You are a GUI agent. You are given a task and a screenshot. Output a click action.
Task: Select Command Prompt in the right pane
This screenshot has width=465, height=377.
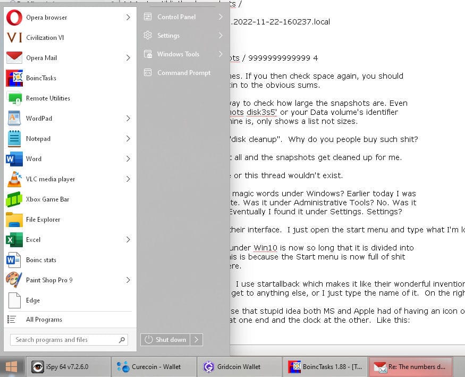click(x=183, y=73)
